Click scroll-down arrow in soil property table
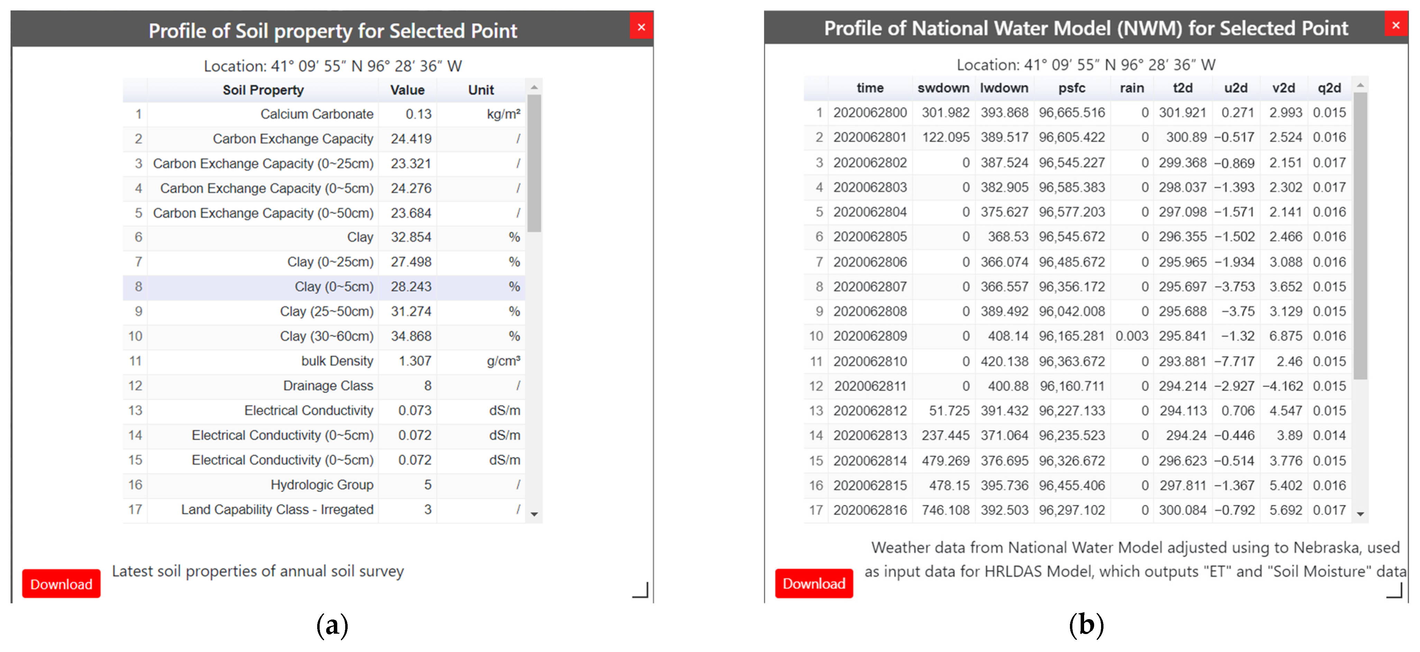 pos(534,514)
